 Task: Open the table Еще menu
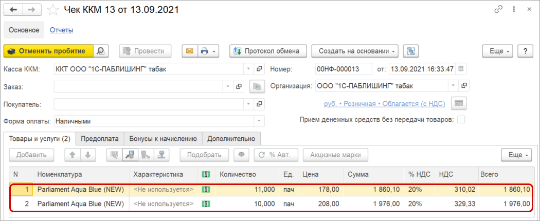[517, 155]
